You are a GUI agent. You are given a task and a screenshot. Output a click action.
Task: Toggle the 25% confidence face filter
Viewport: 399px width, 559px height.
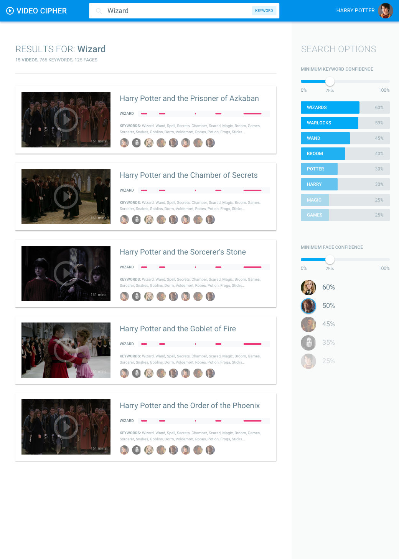[x=308, y=361]
